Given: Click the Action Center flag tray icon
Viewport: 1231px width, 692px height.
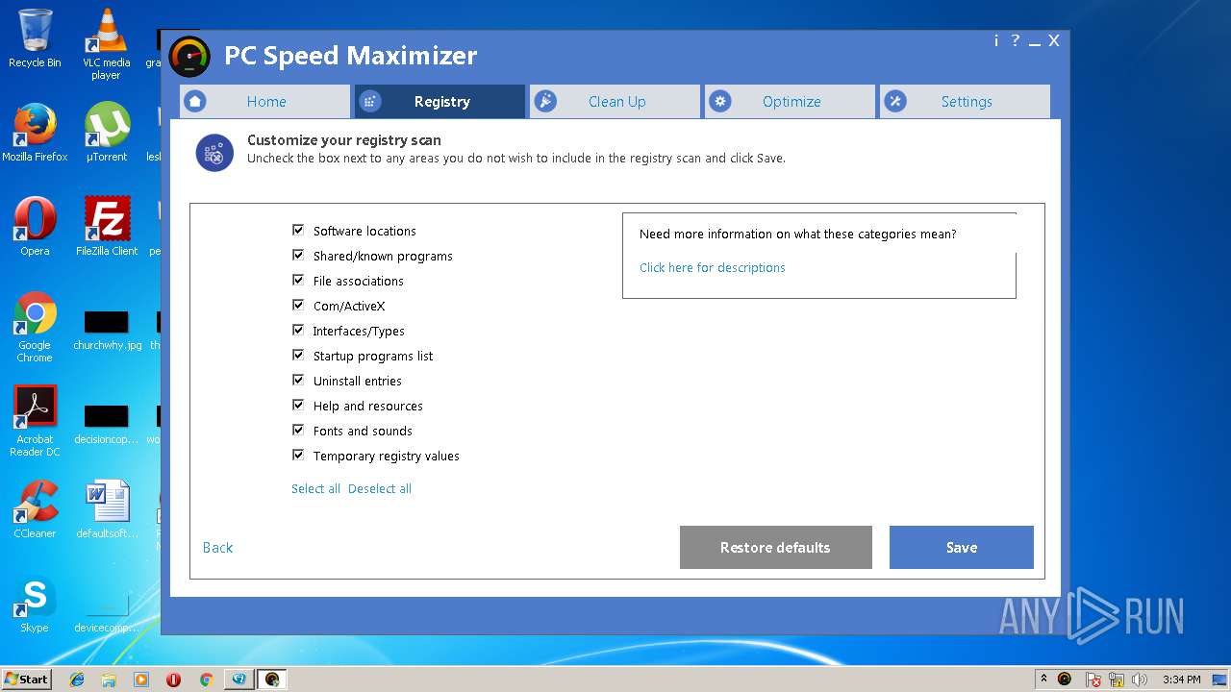Looking at the screenshot, I should (x=1093, y=680).
